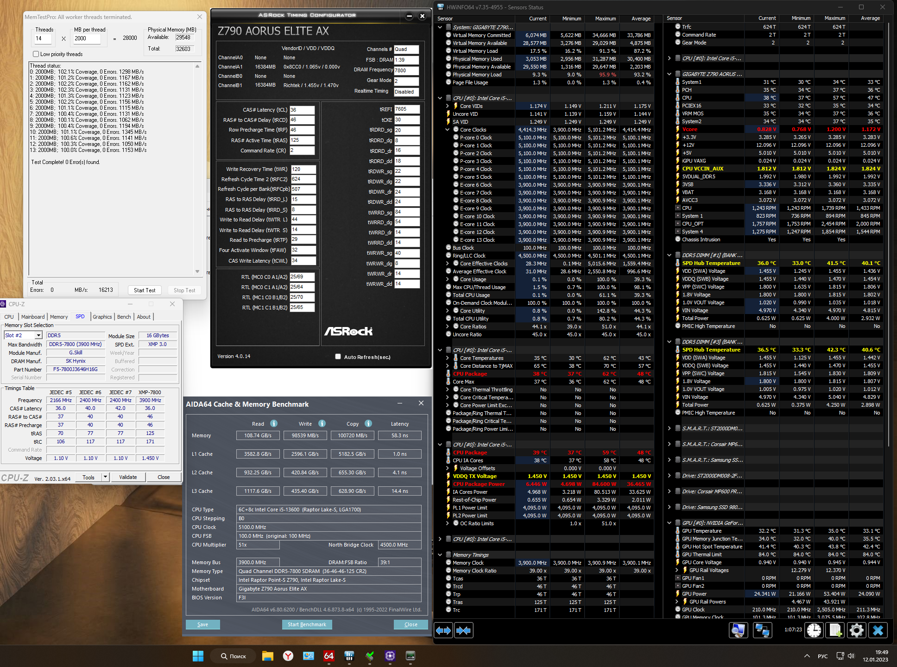The image size is (897, 667).
Task: Collapse GIGABYTE Z790 AORUS sensor group
Action: (669, 74)
